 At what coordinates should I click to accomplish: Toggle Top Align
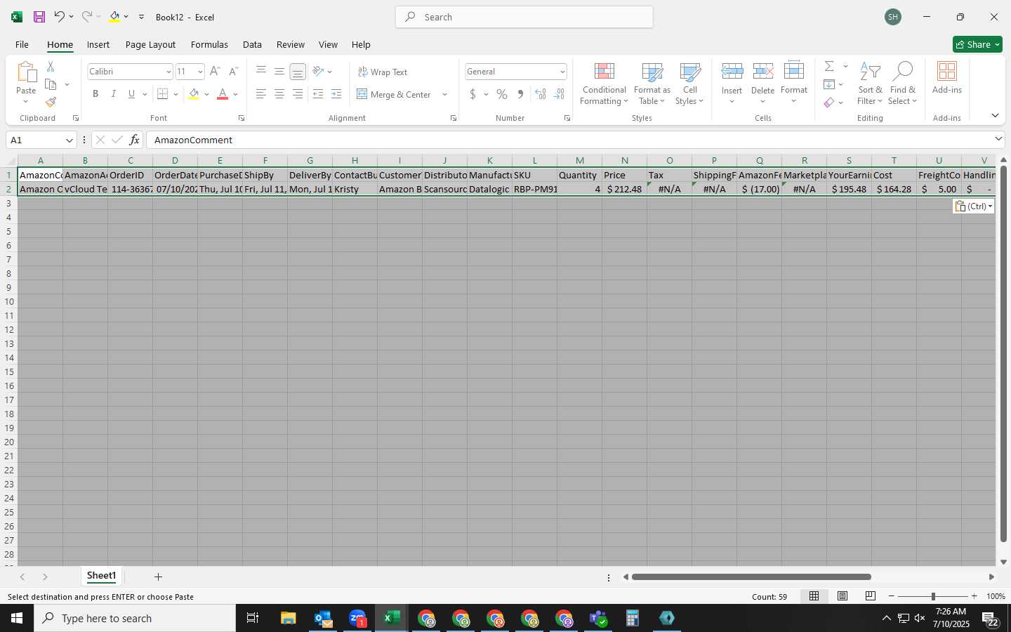tap(261, 72)
